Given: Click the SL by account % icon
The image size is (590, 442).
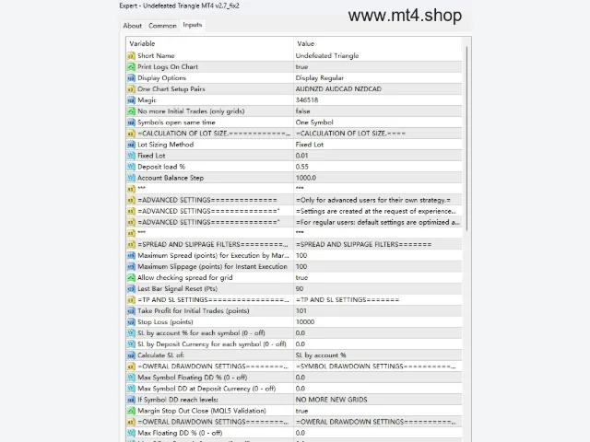Looking at the screenshot, I should 131,333.
